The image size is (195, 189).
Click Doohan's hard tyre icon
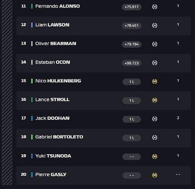pos(154,119)
